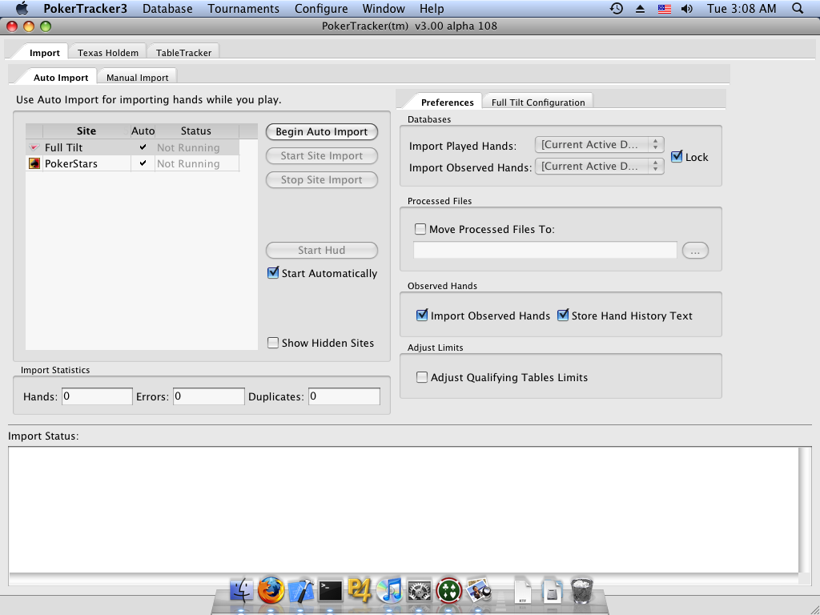Select the Import tab
The width and height of the screenshot is (820, 615).
(45, 52)
